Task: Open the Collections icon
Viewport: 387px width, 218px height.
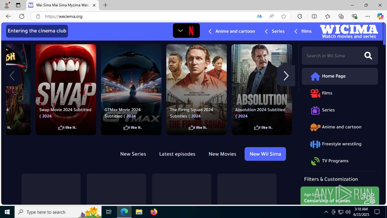Action: pos(341,16)
